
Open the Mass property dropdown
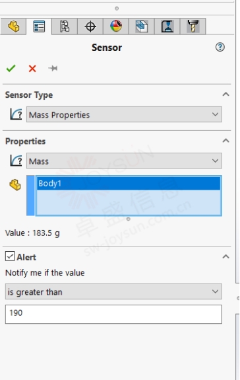[124, 161]
